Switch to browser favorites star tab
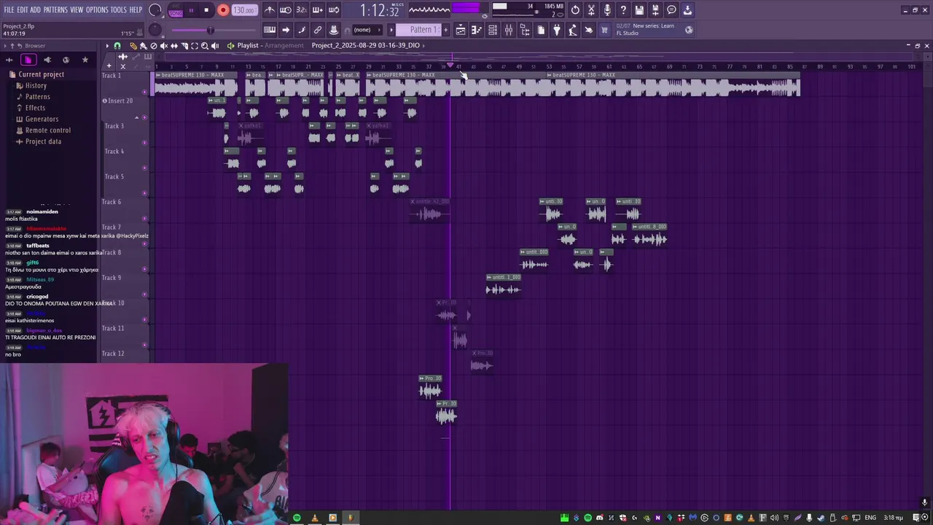 pyautogui.click(x=85, y=60)
